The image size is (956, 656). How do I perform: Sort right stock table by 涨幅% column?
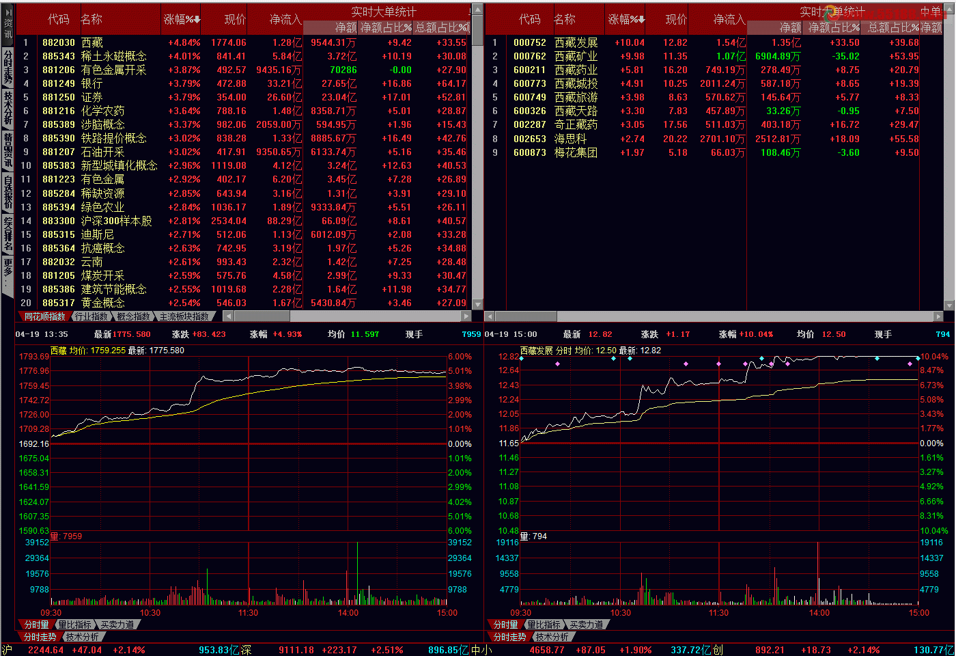pos(626,19)
